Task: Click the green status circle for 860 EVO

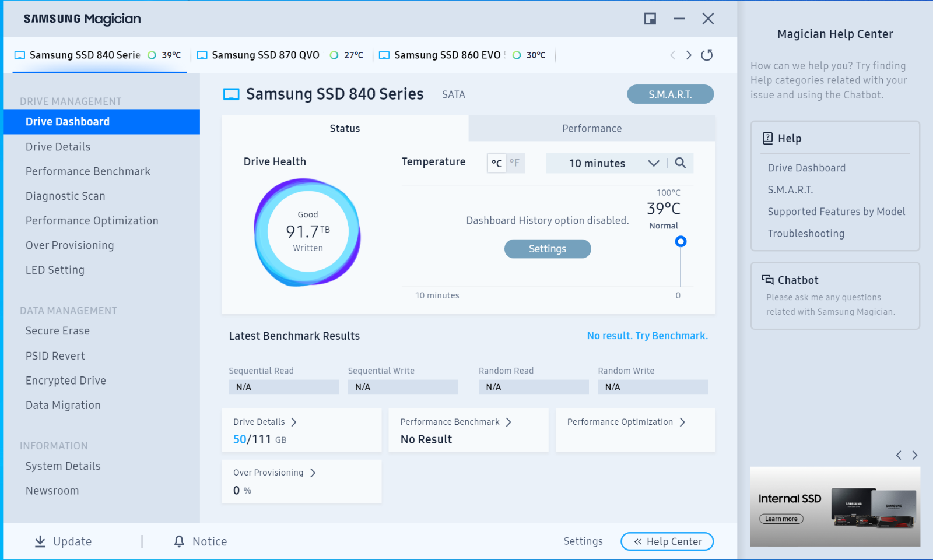Action: [x=517, y=55]
